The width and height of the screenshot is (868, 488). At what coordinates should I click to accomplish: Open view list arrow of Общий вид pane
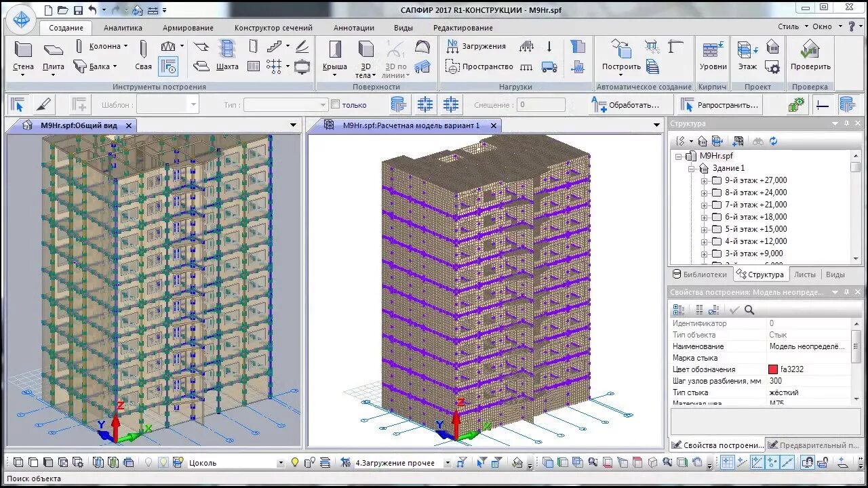(293, 125)
